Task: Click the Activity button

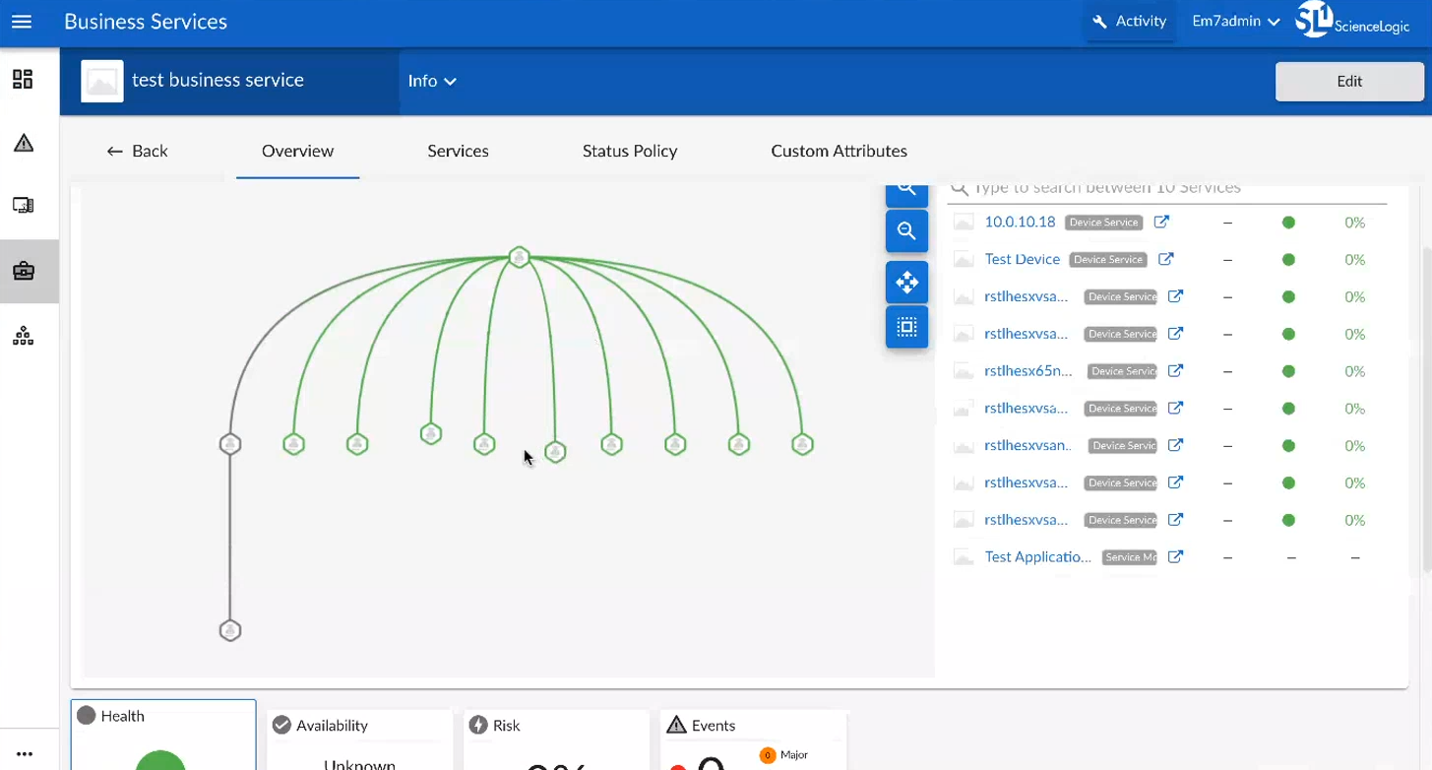Action: click(1129, 22)
